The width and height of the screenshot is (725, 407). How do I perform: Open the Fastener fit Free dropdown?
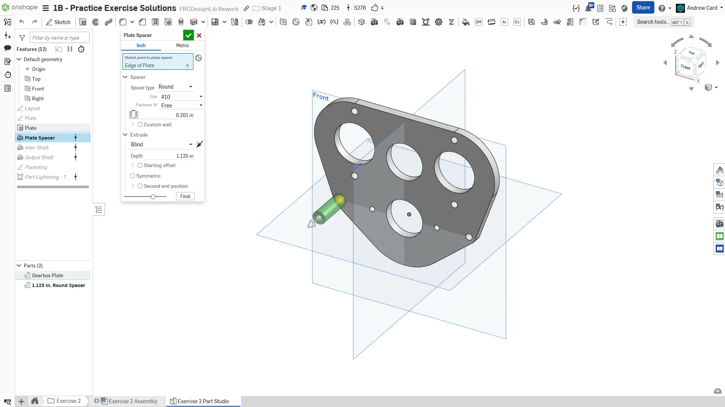coord(181,106)
